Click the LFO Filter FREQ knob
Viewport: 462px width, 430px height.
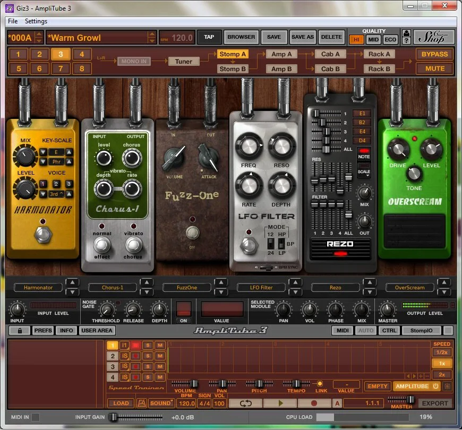(249, 147)
